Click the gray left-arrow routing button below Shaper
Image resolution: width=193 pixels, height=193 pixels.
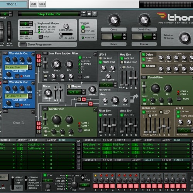(x=79, y=99)
